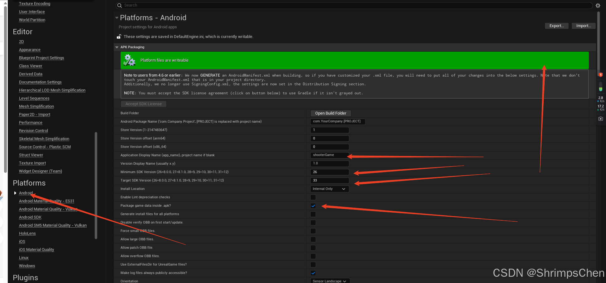Click the unlock icon near DefaultEngine.ini message
Image resolution: width=606 pixels, height=283 pixels.
click(x=119, y=36)
